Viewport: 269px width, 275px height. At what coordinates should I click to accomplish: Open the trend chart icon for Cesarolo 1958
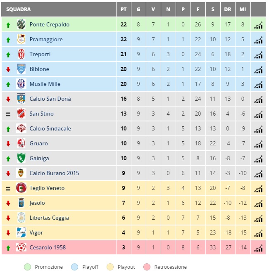click(258, 248)
